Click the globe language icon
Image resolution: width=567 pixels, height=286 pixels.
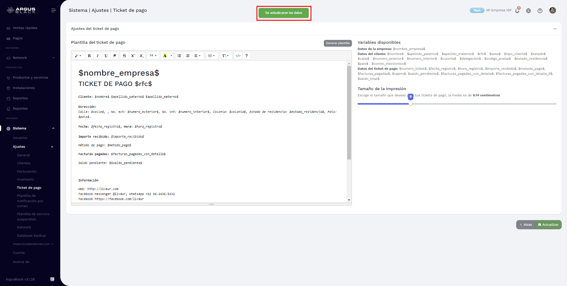pyautogui.click(x=528, y=11)
